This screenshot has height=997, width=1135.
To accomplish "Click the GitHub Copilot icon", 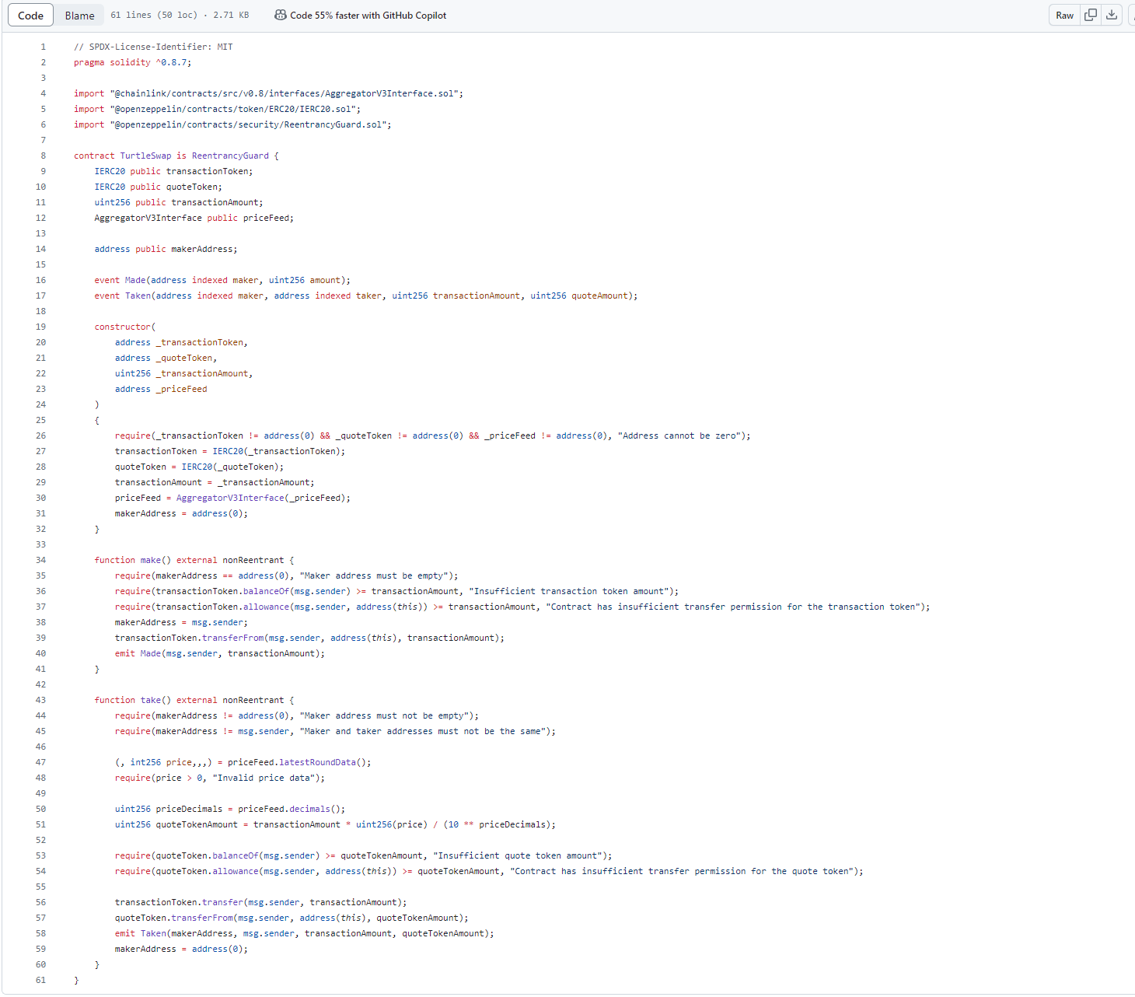I will pyautogui.click(x=281, y=16).
